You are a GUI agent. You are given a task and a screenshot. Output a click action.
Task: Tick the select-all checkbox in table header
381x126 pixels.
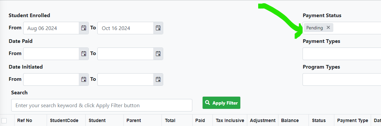pos(4,121)
